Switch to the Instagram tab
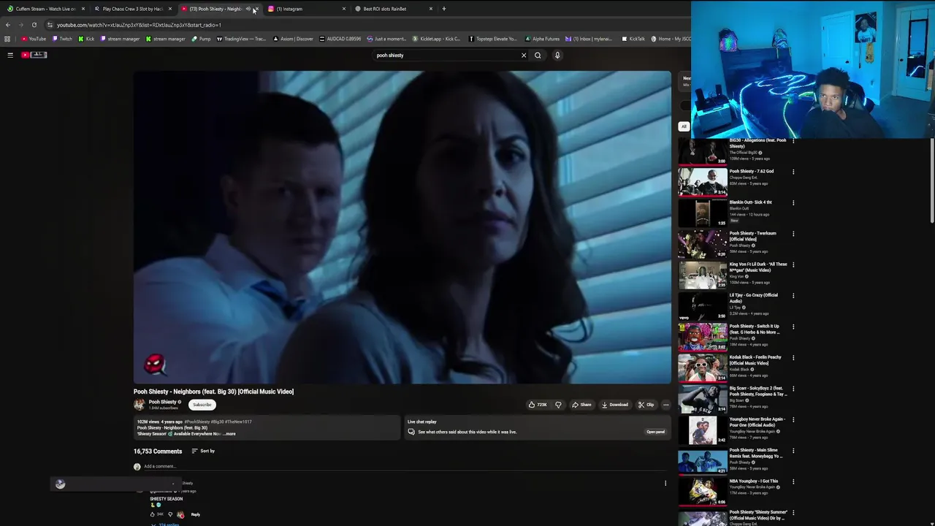Viewport: 935px width, 526px height. tap(305, 9)
